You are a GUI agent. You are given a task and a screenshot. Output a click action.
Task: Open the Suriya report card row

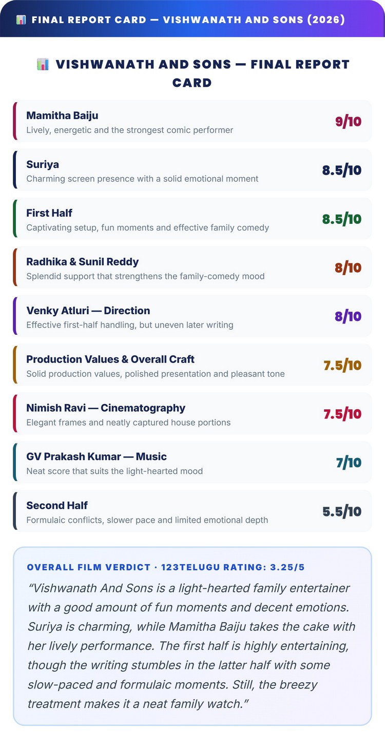[192, 170]
